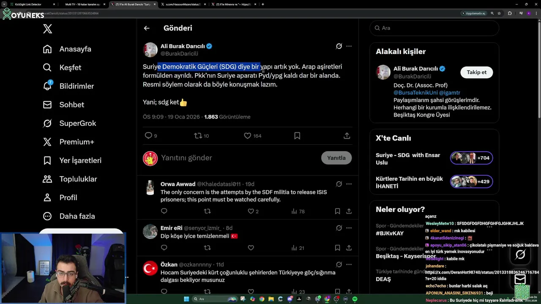541x304 pixels.
Task: Open @BursaTeknikUni mention link
Action: coord(415,92)
